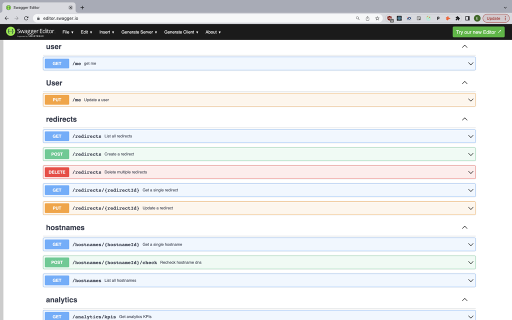Viewport: 512px width, 320px height.
Task: Click the share page icon in address bar
Action: point(367,18)
